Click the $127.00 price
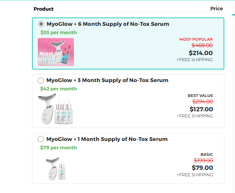This screenshot has height=193, width=235. coord(201,109)
